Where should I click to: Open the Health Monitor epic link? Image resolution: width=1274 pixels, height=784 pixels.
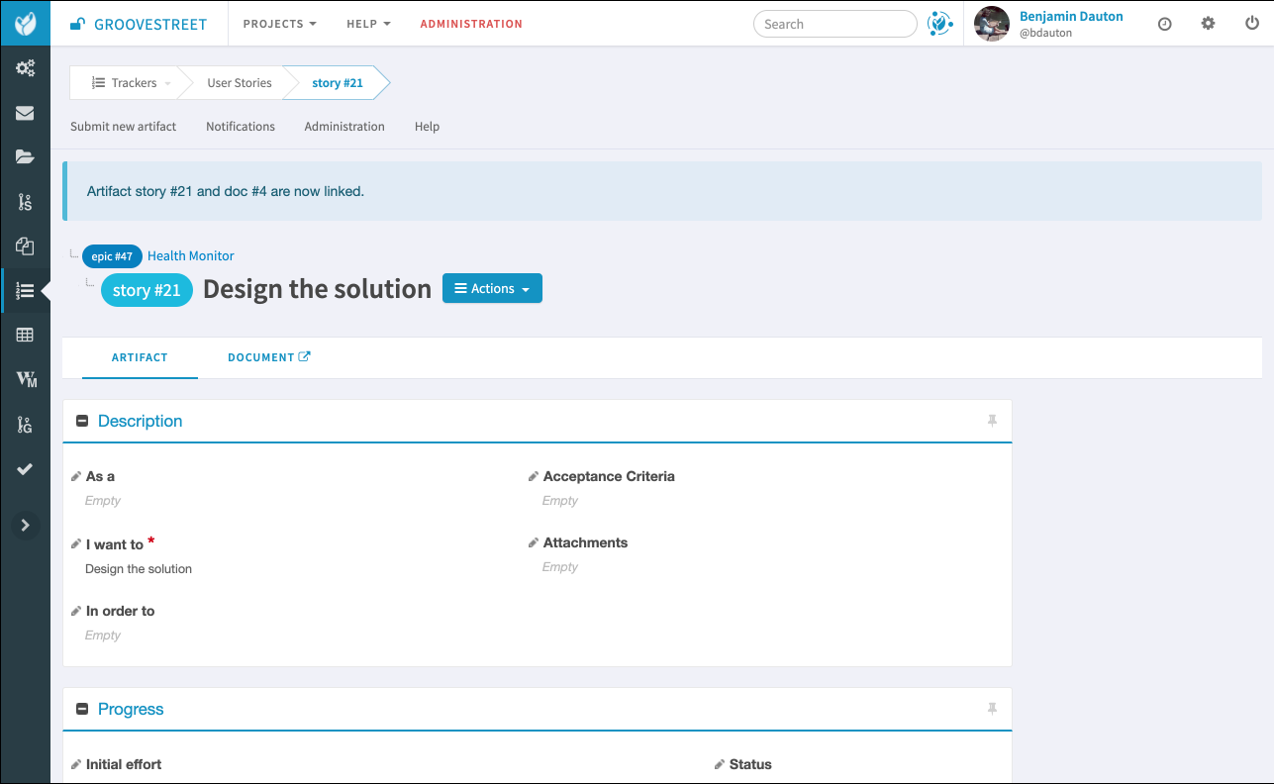point(190,256)
